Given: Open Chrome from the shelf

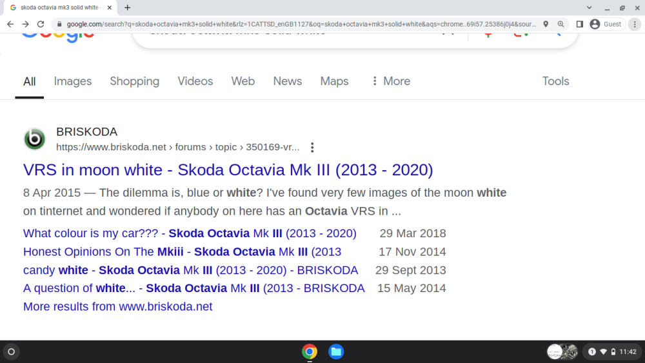Looking at the screenshot, I should click(310, 352).
